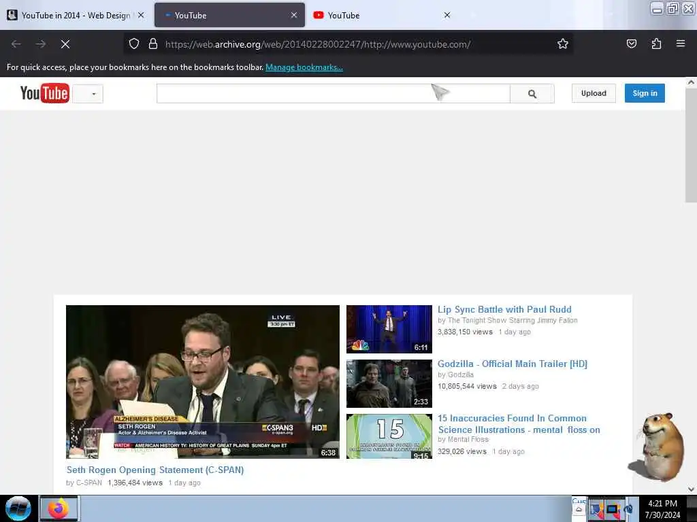The width and height of the screenshot is (697, 522).
Task: Open '15 Inaccuracies Found In Common Science Illustrations' link
Action: click(519, 424)
